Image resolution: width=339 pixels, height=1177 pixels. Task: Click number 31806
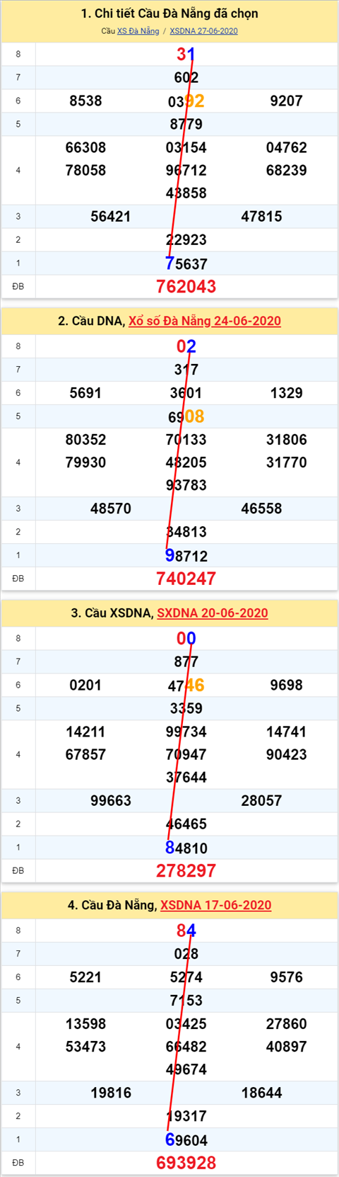[x=287, y=440]
